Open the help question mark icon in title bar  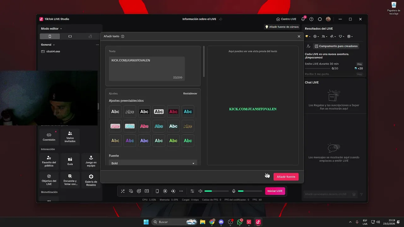click(312, 19)
